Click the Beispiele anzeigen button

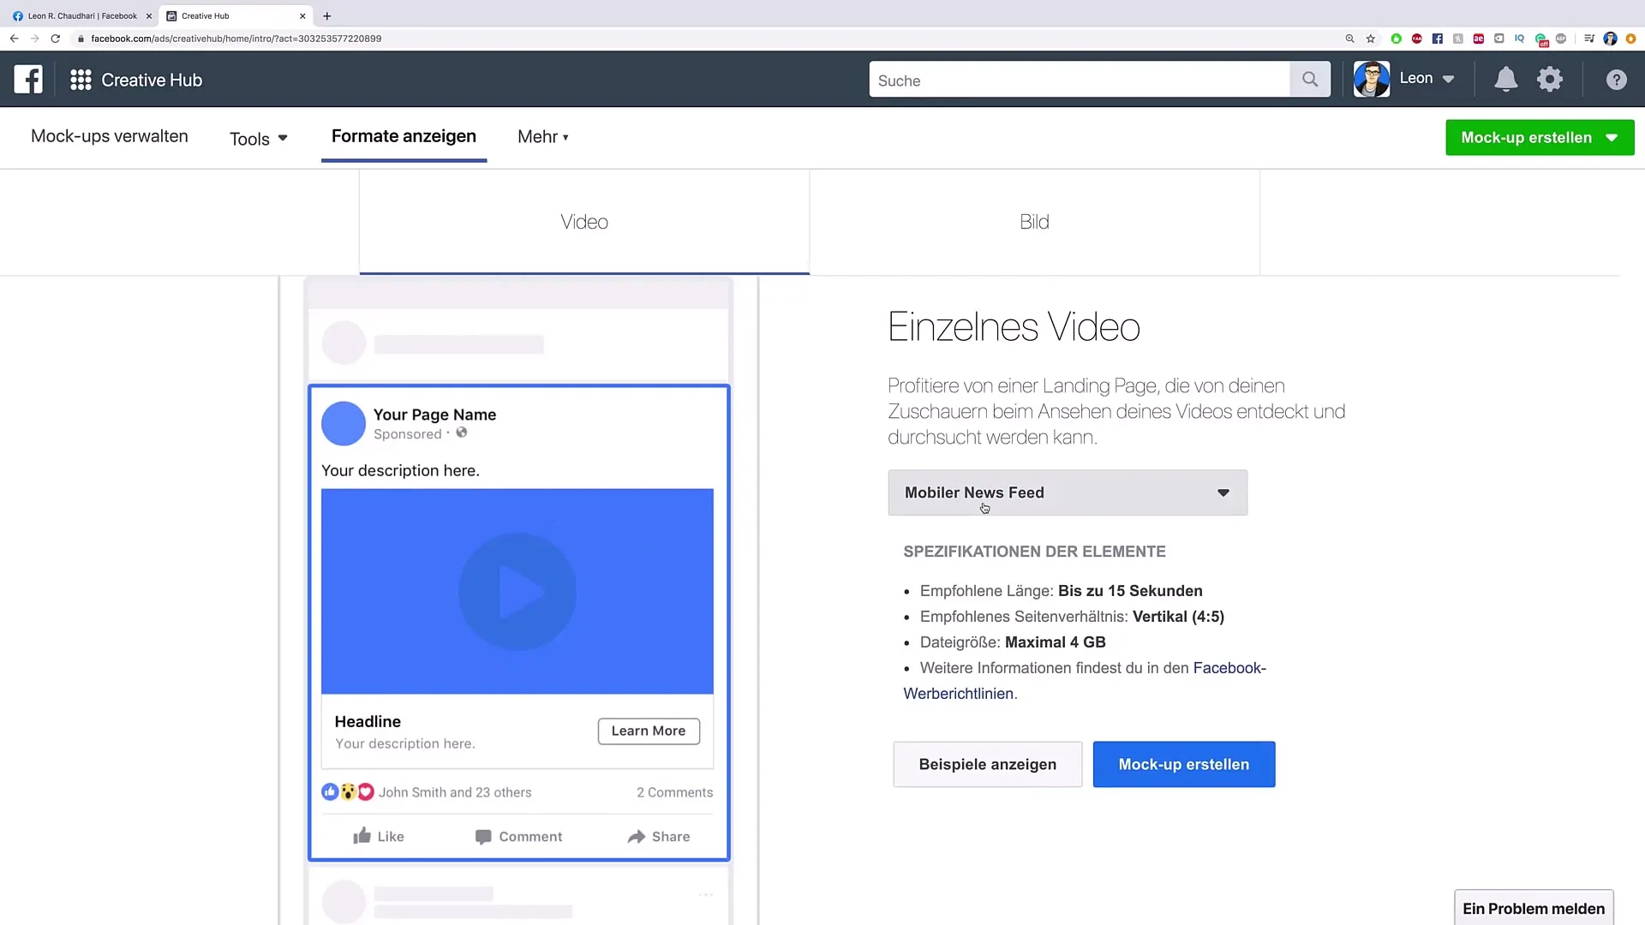pyautogui.click(x=988, y=765)
